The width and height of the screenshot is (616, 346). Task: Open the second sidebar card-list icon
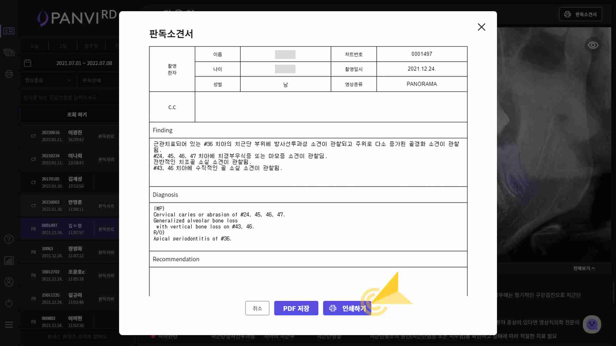point(9,53)
